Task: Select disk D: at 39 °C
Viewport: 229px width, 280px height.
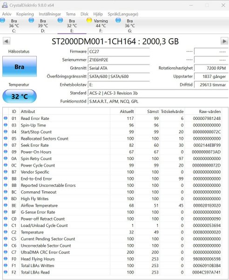Action: click(43, 26)
